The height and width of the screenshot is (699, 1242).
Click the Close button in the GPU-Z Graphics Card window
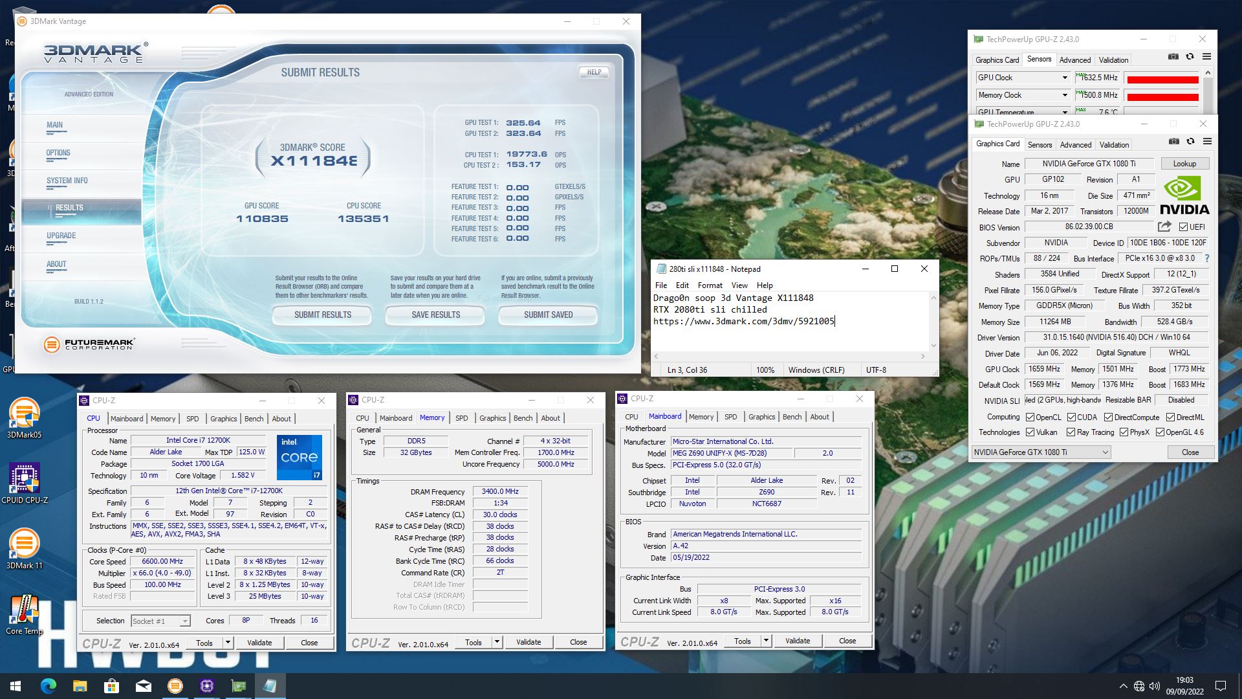(x=1190, y=452)
